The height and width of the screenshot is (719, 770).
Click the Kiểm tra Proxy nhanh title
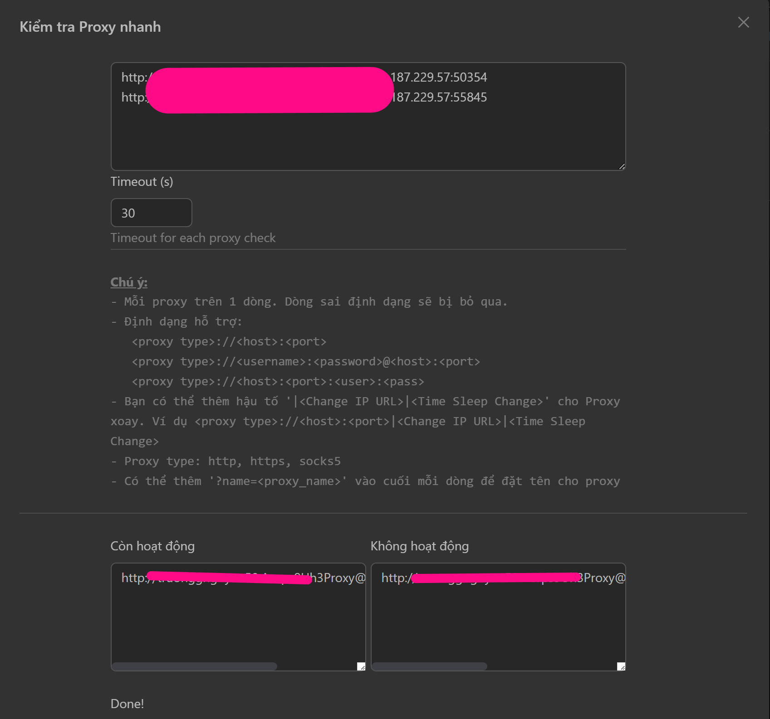90,27
